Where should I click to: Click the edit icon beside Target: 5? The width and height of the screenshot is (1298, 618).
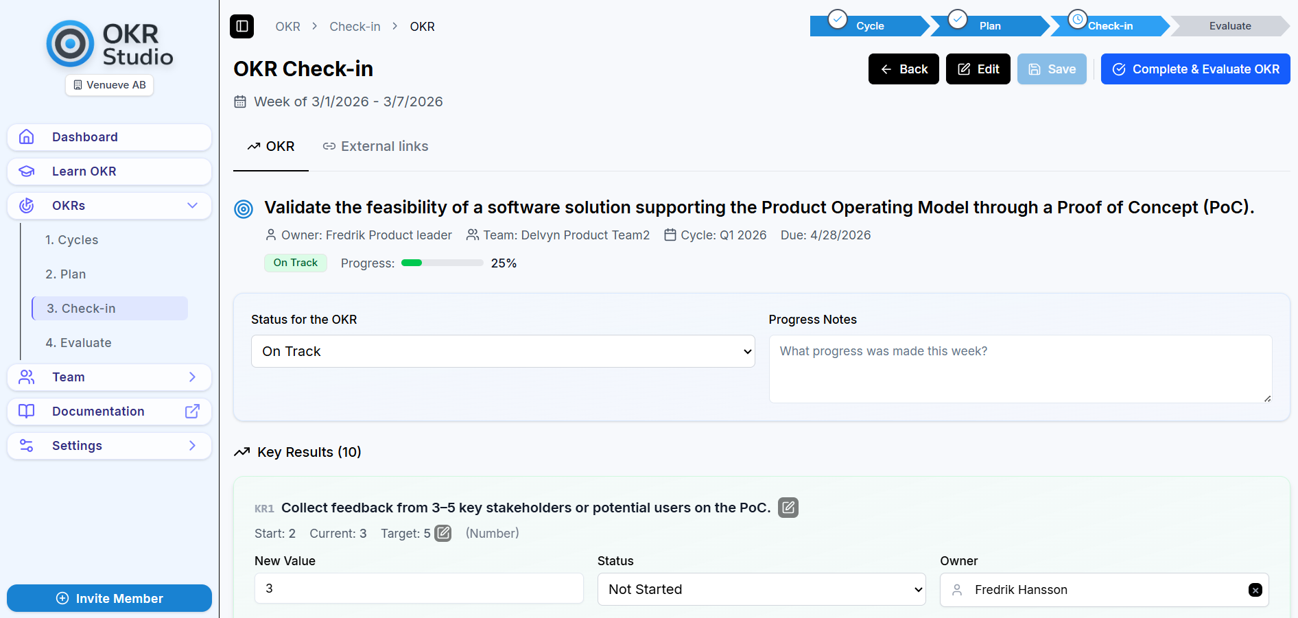443,533
